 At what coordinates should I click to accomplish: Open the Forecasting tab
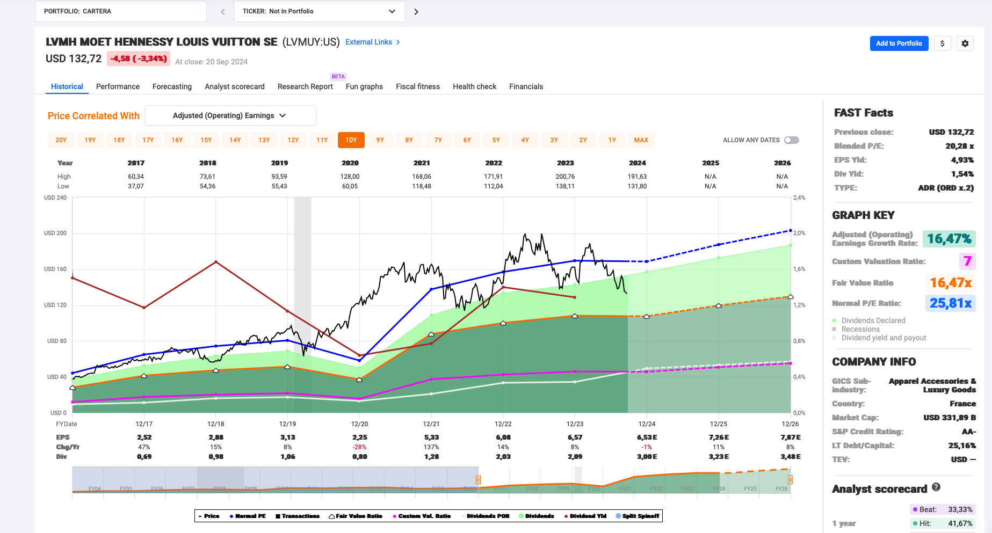tap(172, 86)
